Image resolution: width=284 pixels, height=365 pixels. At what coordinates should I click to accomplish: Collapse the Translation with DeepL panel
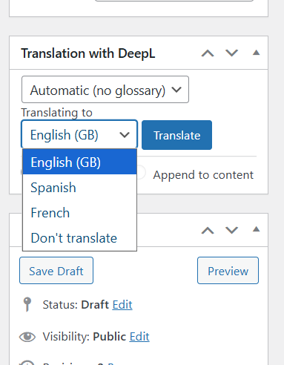click(256, 53)
